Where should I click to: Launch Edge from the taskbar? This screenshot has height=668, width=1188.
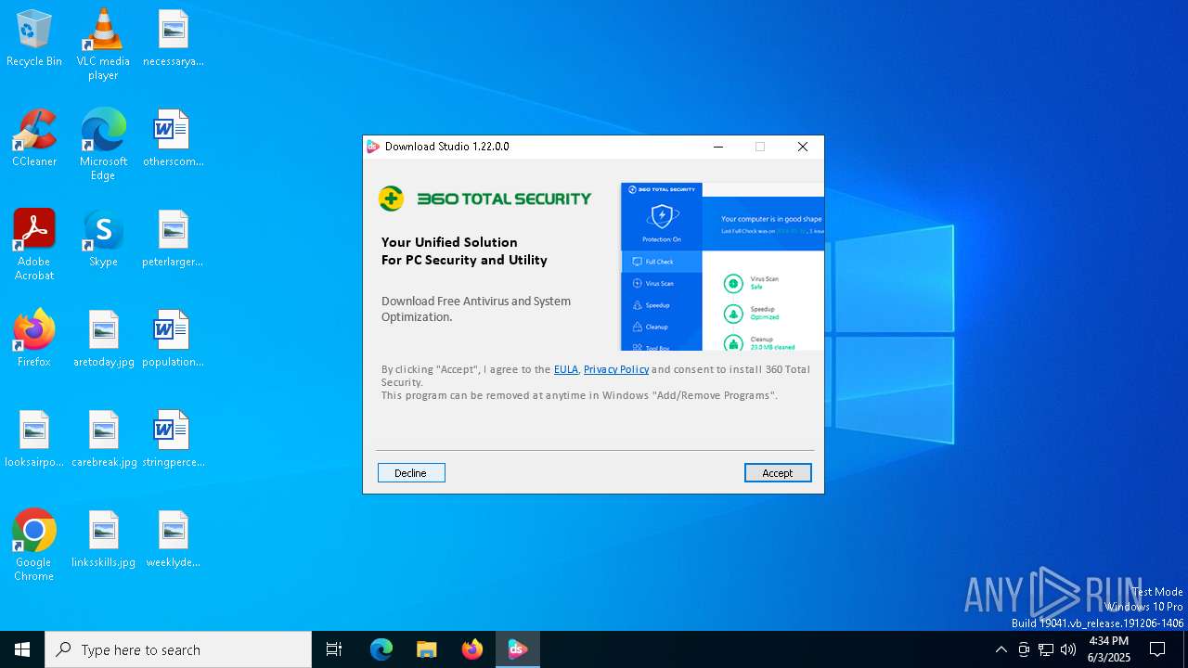tap(381, 649)
